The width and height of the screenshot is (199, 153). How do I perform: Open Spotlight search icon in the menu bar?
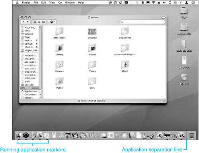(x=193, y=2)
